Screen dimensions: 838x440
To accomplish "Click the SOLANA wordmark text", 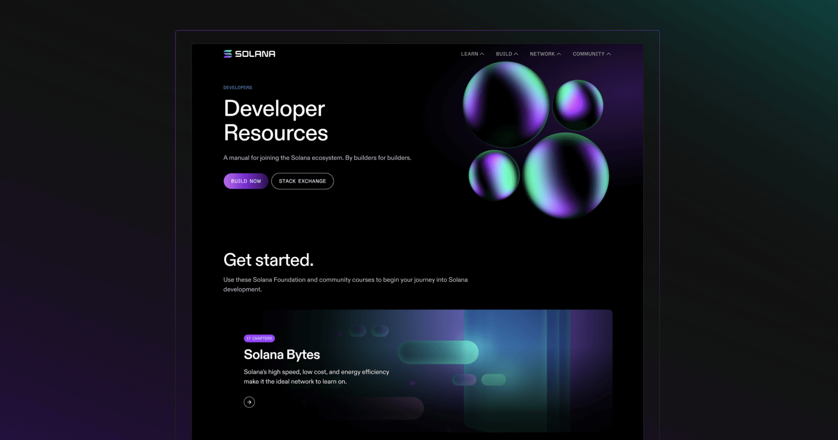I will (255, 54).
